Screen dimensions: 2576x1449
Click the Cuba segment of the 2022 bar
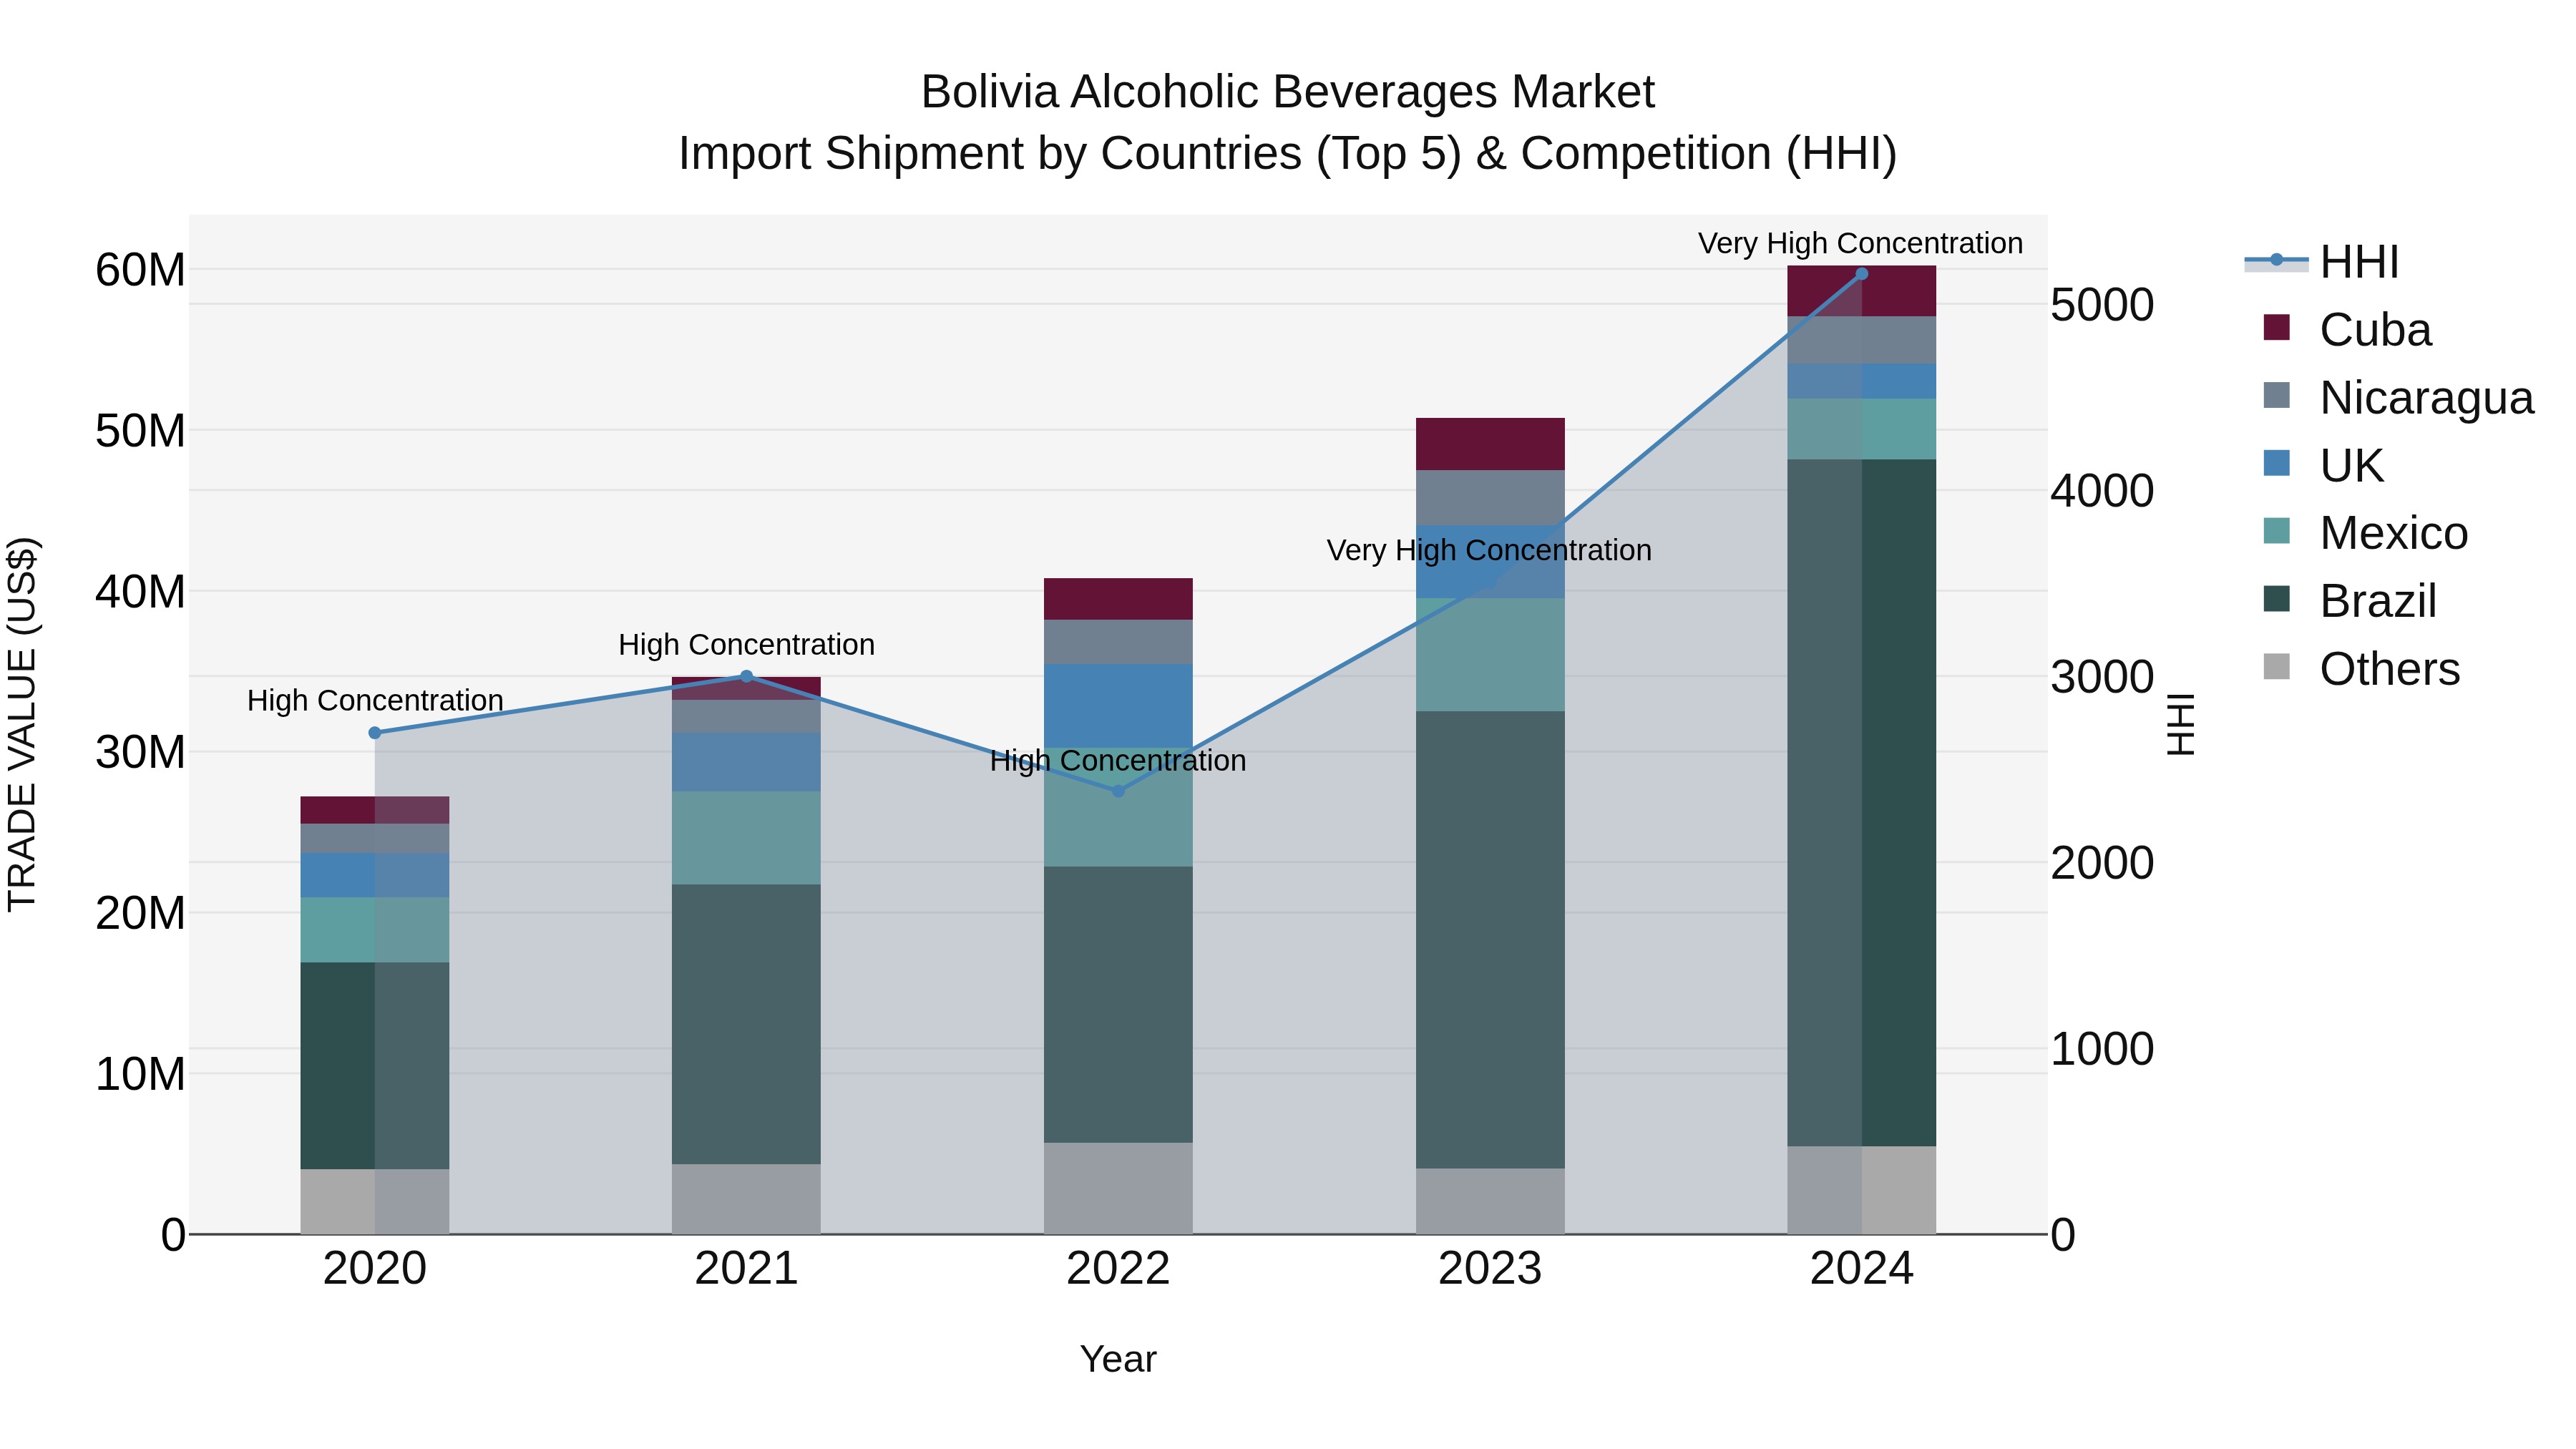point(1118,599)
